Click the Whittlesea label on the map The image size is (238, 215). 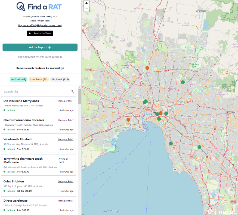click(x=201, y=11)
